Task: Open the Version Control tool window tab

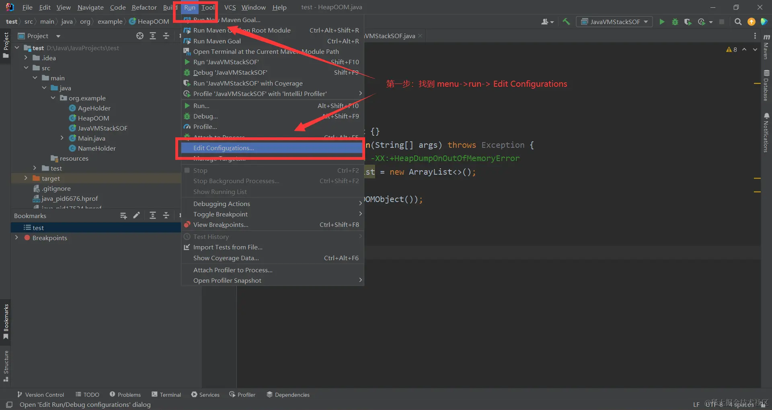Action: [x=41, y=395]
